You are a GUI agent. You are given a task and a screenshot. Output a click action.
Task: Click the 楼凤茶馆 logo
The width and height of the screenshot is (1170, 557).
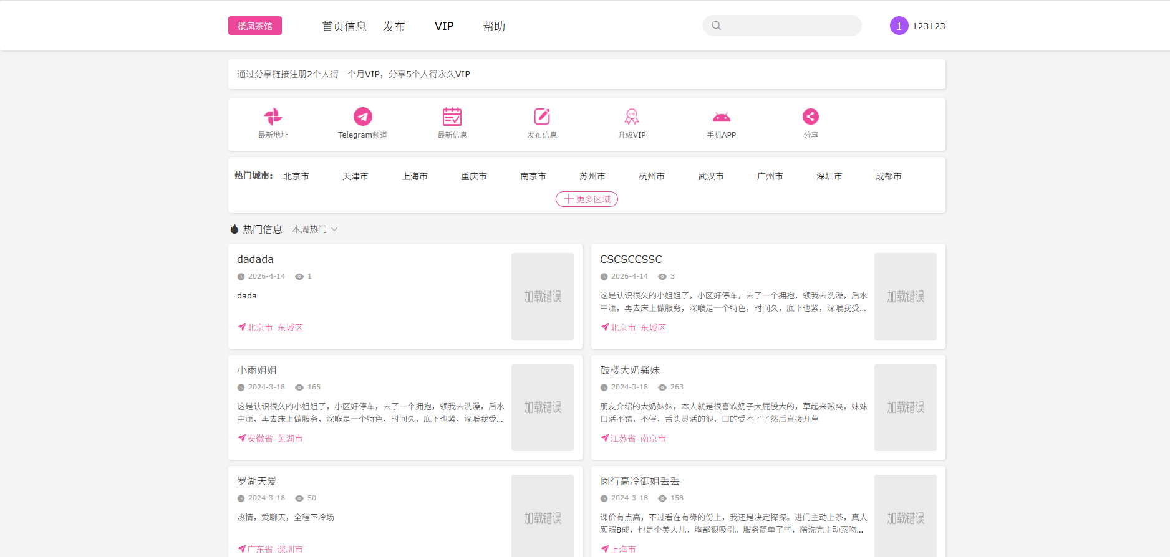coord(255,26)
